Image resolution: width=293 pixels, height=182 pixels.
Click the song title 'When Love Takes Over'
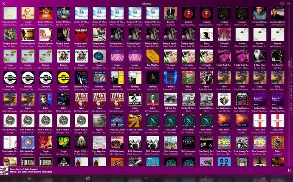pos(31,172)
